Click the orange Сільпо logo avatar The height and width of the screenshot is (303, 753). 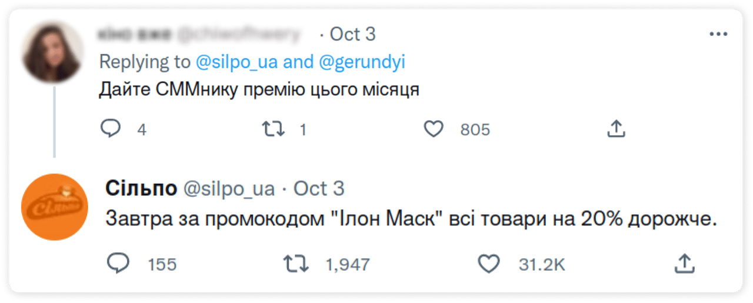54,207
